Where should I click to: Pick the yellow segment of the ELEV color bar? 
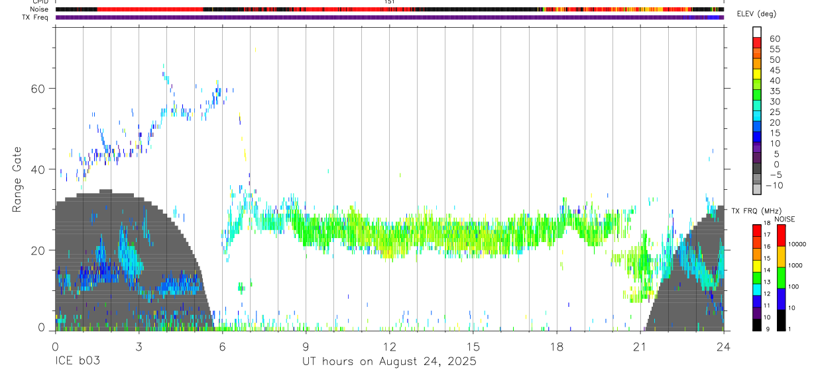758,73
